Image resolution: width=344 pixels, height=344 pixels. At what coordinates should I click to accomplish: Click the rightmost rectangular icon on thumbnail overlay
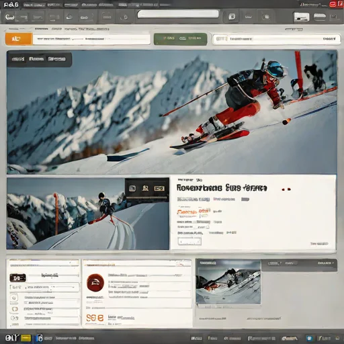159,189
